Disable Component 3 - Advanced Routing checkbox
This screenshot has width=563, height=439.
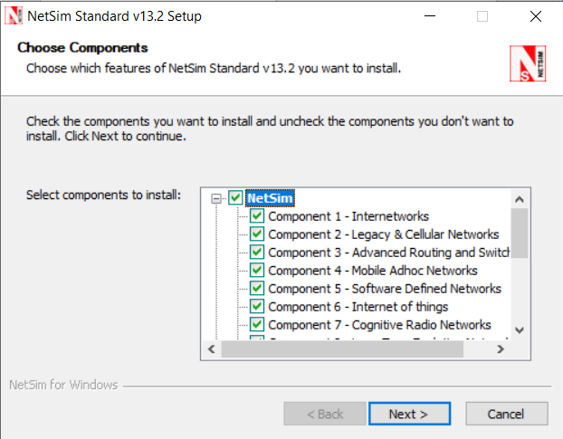point(257,253)
